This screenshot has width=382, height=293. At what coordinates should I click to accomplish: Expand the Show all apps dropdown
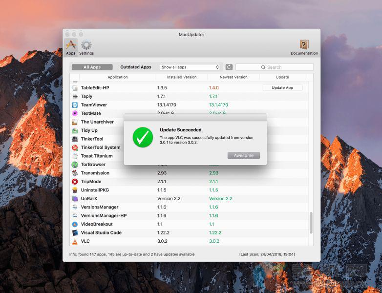click(191, 67)
